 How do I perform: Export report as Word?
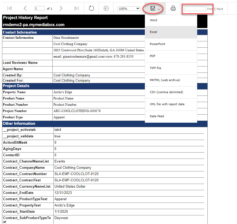[171, 20]
